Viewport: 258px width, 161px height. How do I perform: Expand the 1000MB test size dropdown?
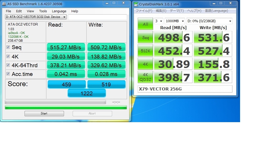click(175, 21)
